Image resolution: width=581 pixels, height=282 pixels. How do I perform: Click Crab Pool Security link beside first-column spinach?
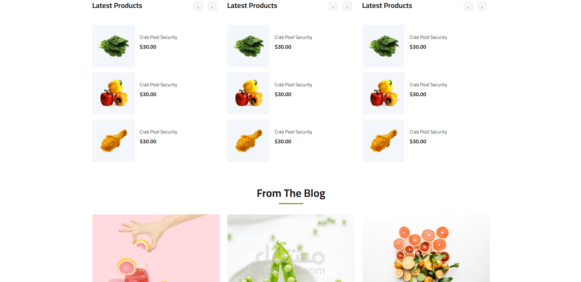(158, 37)
